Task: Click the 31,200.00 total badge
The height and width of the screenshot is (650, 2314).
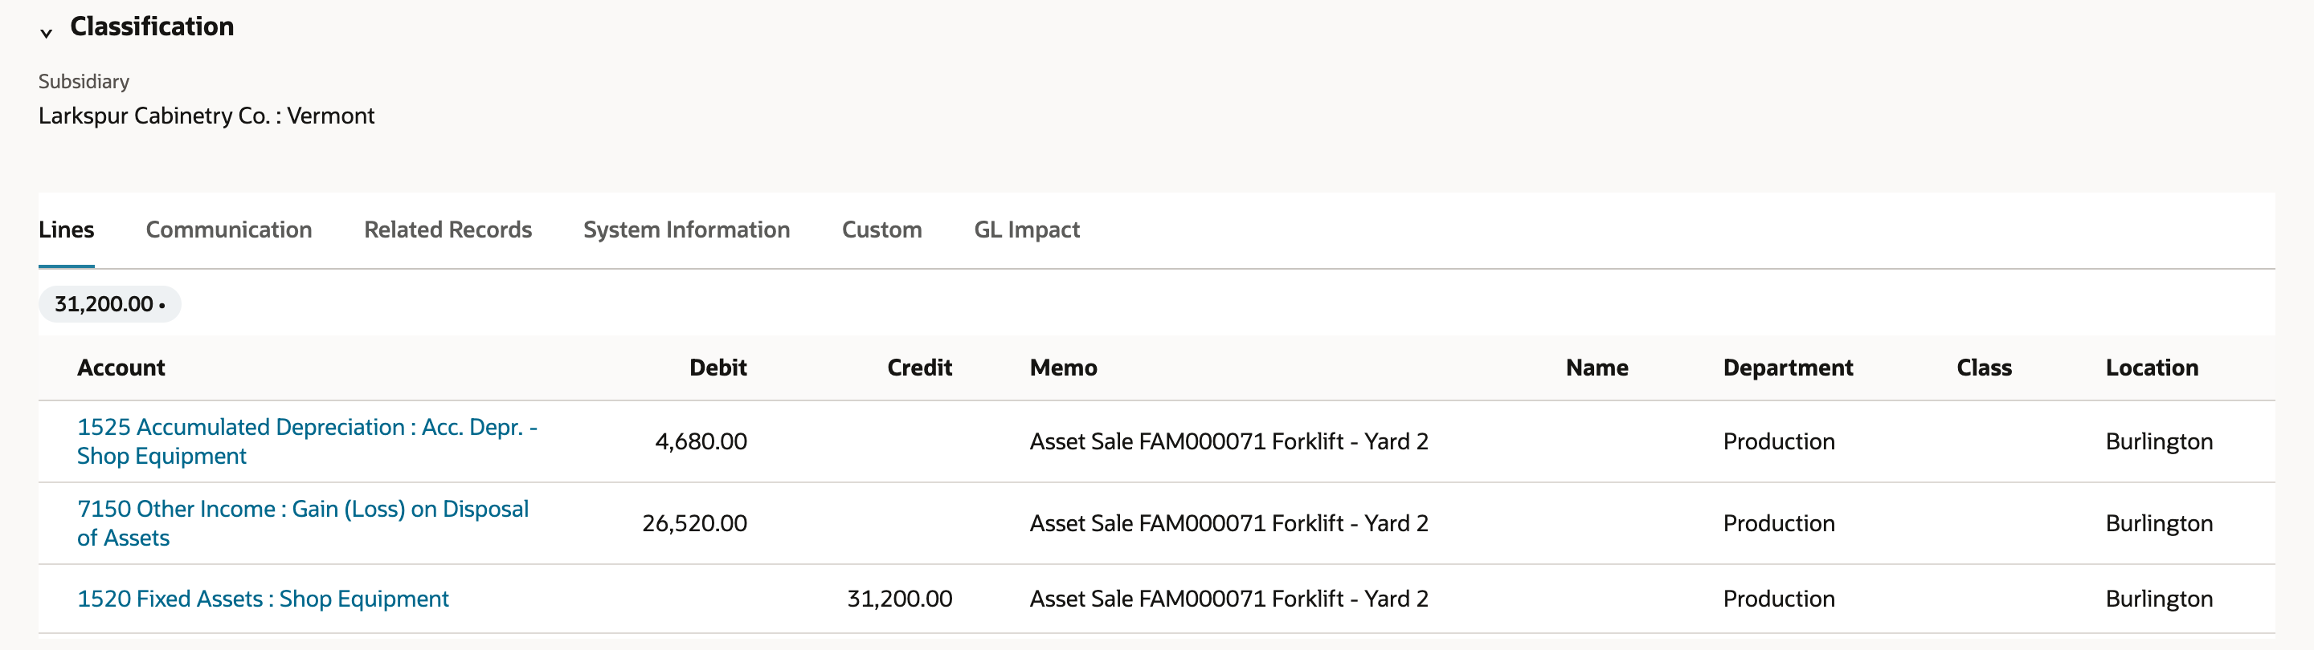Action: (109, 303)
